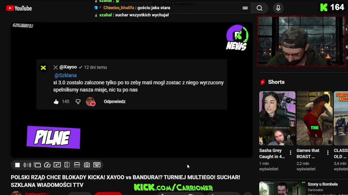Click the Shorts logo icon
This screenshot has width=348, height=195.
(262, 82)
